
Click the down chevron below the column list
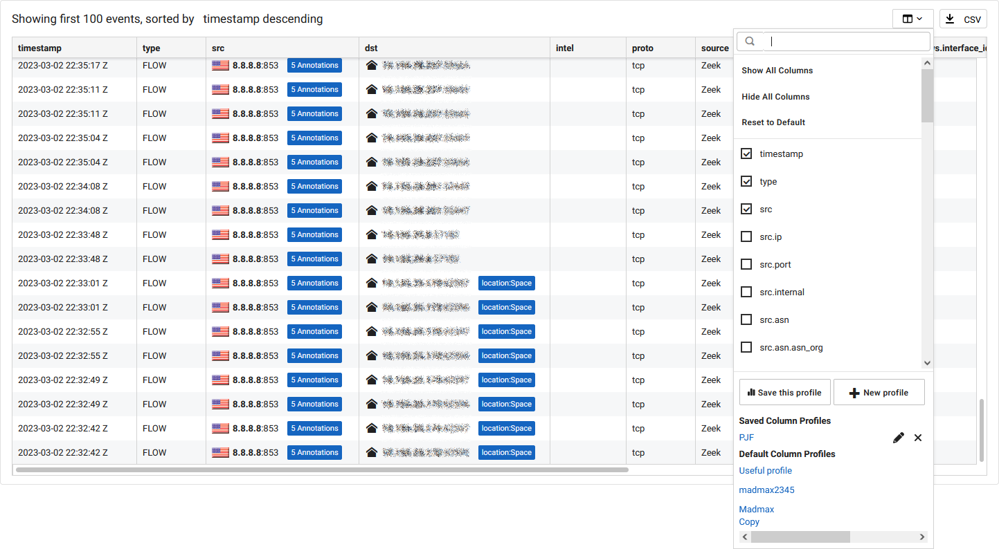(927, 362)
